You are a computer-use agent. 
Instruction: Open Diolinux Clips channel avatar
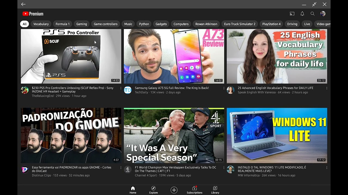25,170
